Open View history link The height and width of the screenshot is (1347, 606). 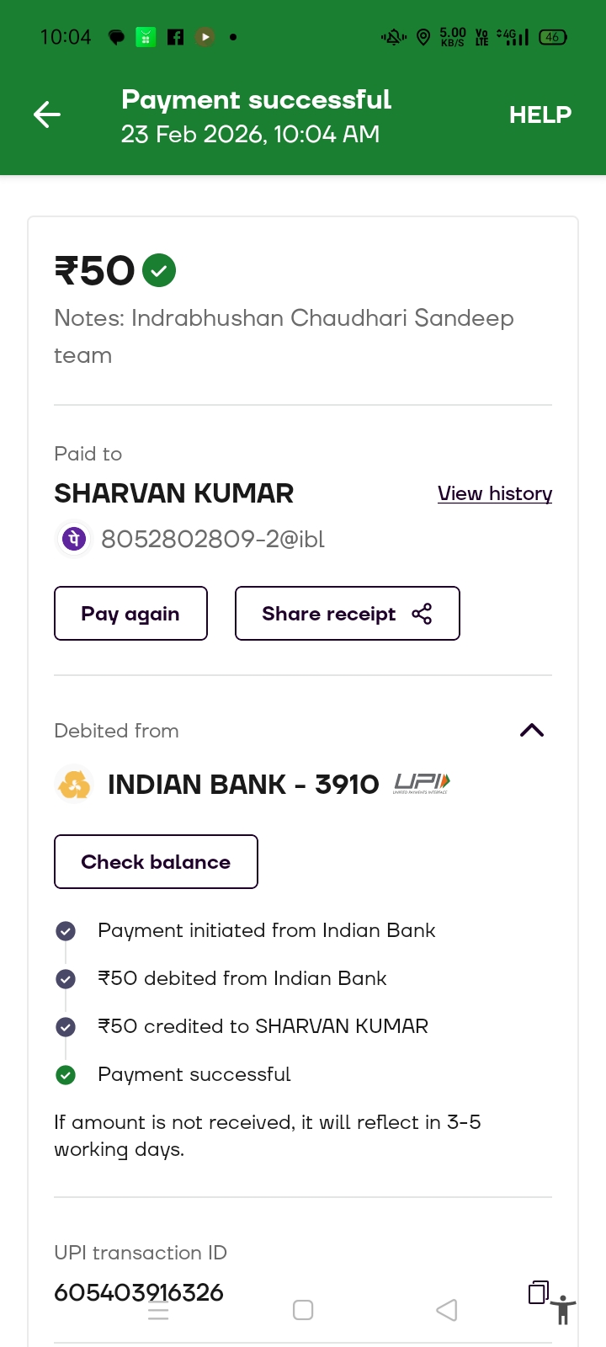click(494, 493)
